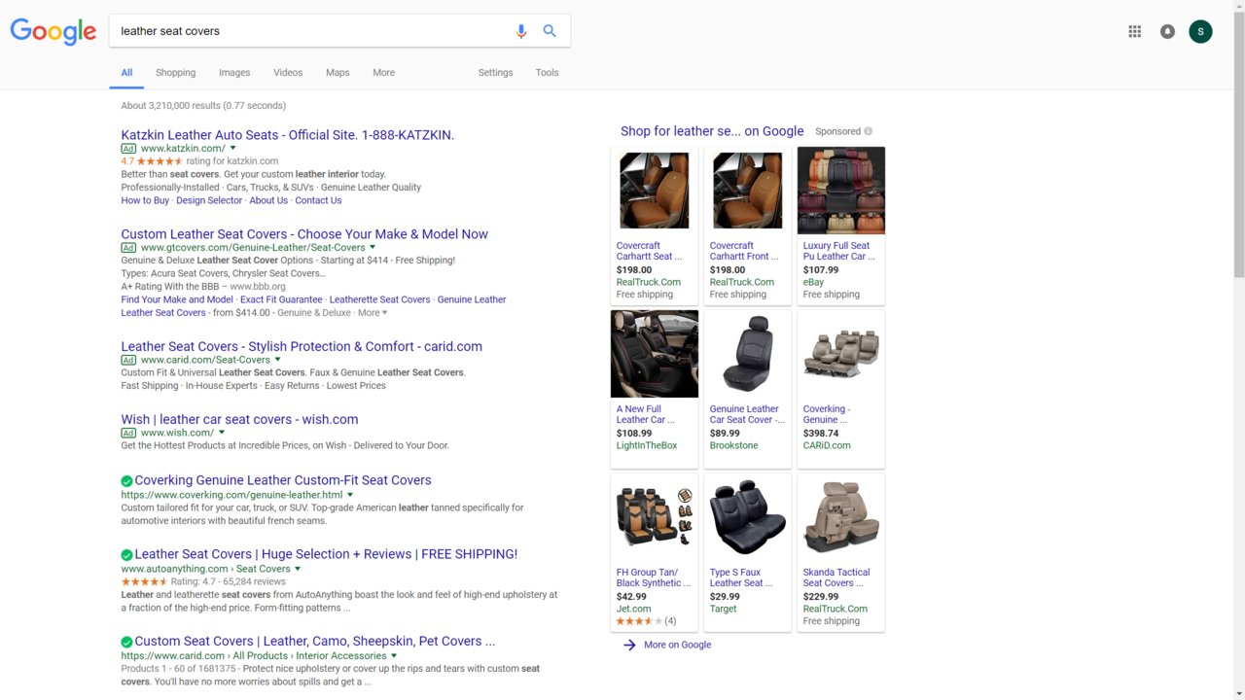Expand the wish.com URL dropdown arrow
1245x700 pixels.
click(222, 433)
